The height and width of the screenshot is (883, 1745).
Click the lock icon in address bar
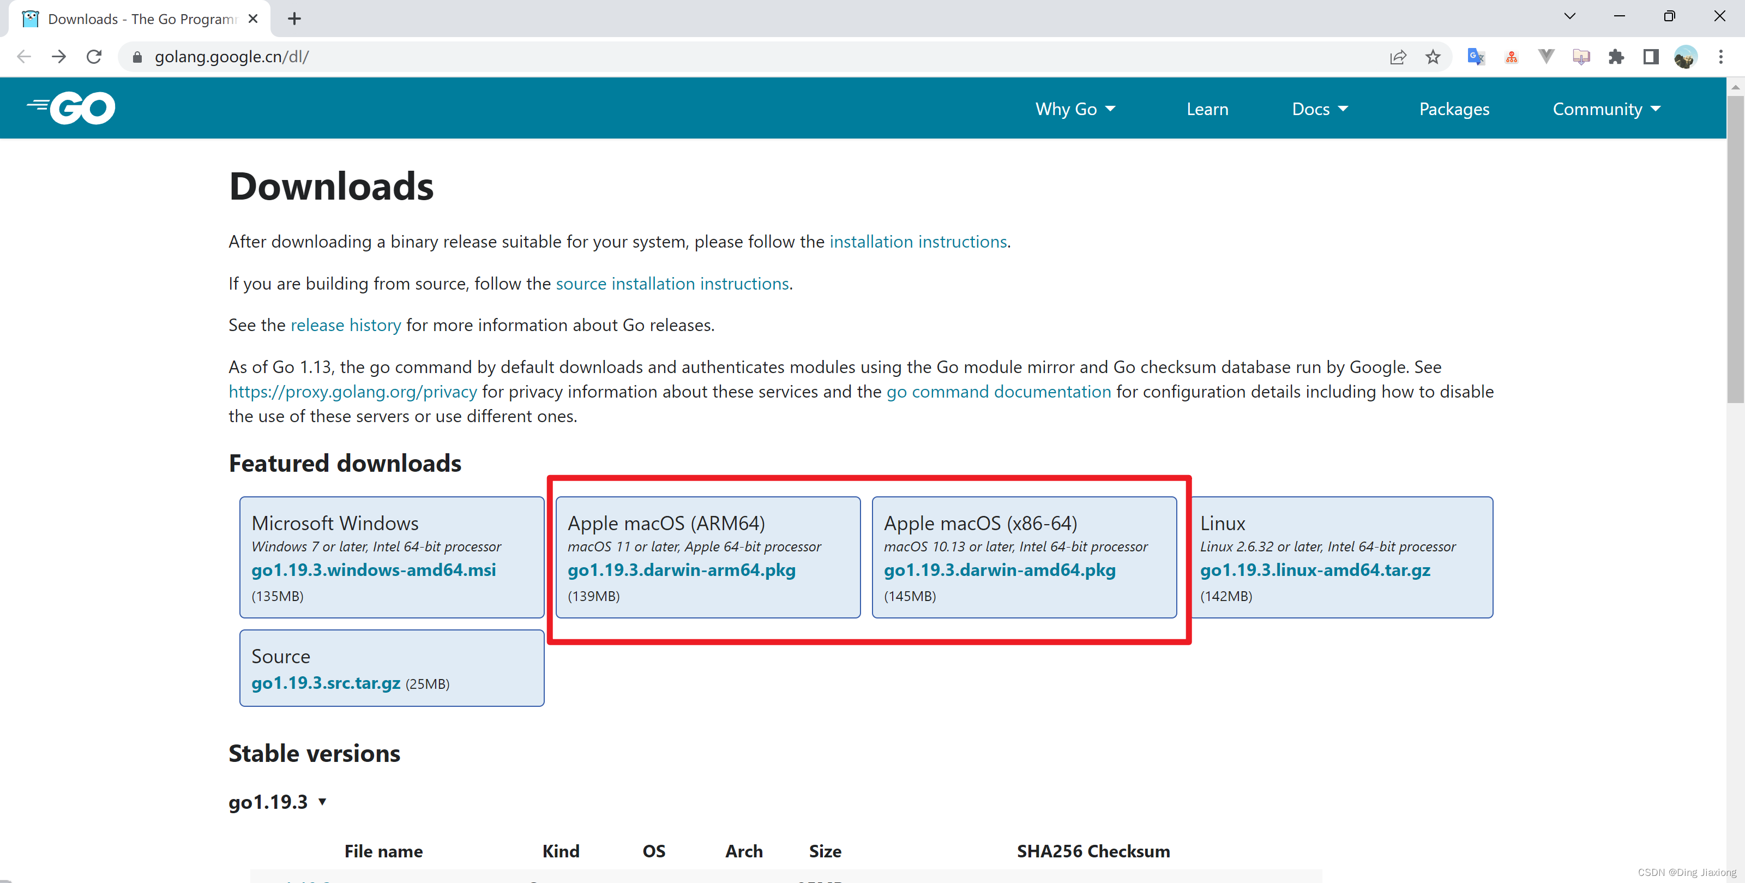pyautogui.click(x=137, y=57)
